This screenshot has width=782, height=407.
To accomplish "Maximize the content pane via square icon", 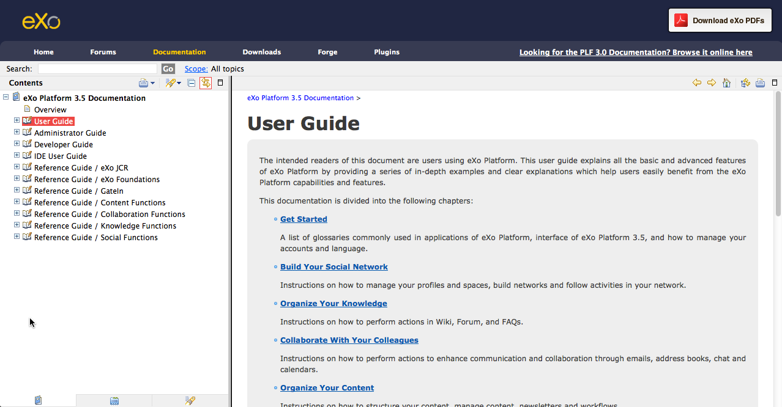I will coord(775,82).
